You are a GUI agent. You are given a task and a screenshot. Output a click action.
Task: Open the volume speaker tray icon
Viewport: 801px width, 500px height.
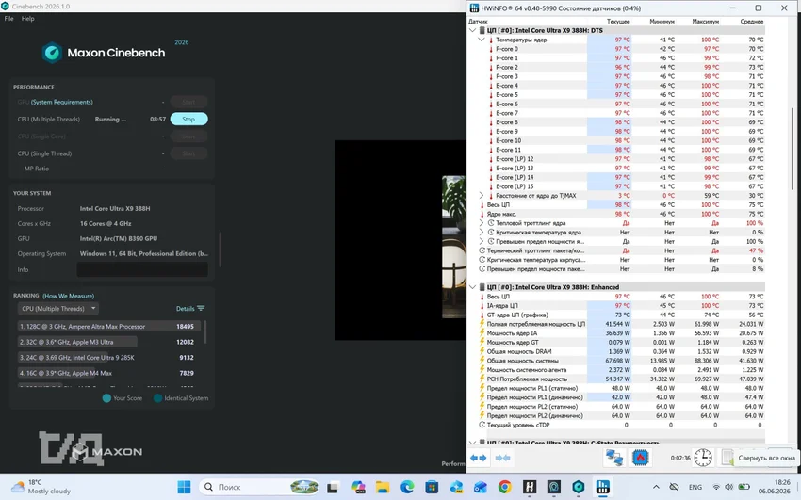[x=729, y=487]
